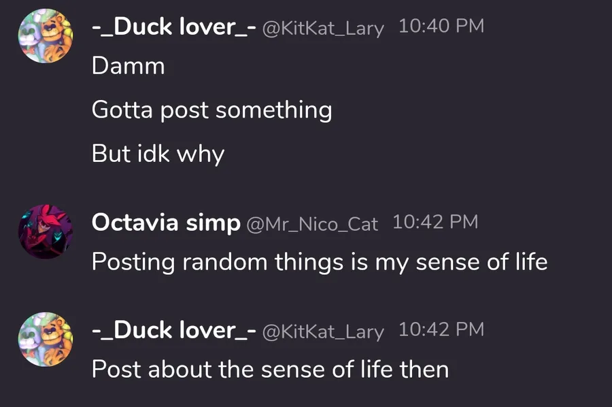The width and height of the screenshot is (612, 407).
Task: Open the @KitKat_Lary handle on the last message
Action: [x=323, y=332]
